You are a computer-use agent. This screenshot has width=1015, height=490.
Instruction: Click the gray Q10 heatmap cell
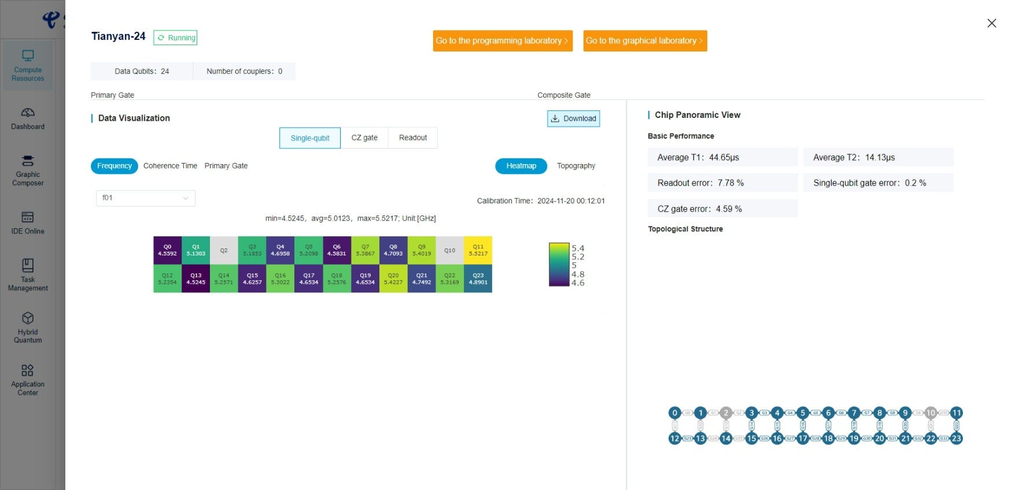[450, 250]
